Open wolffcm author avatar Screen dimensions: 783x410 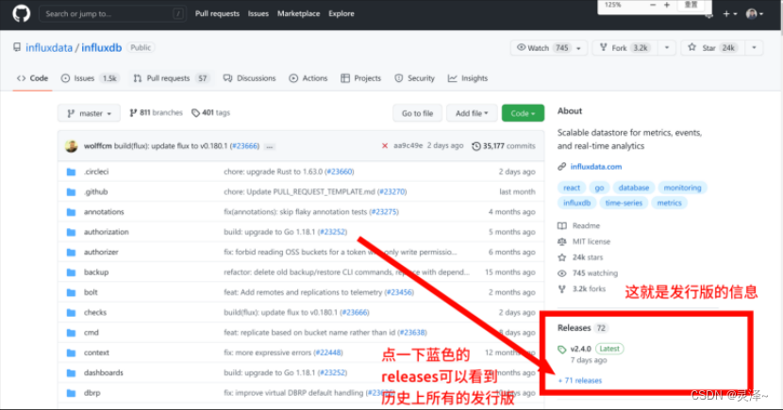pos(72,146)
